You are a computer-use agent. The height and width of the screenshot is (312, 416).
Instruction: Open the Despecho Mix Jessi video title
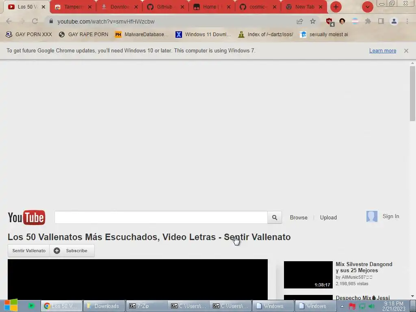pos(362,298)
